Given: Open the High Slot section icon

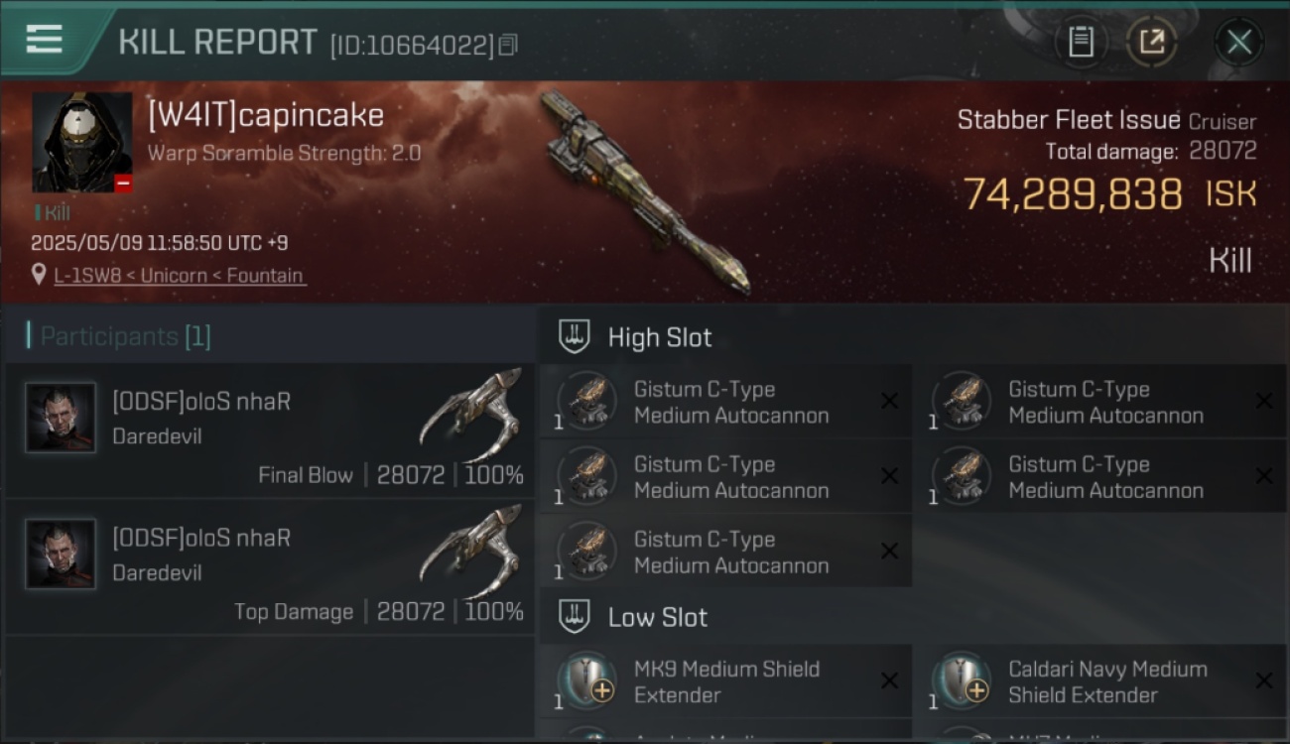Looking at the screenshot, I should (575, 336).
